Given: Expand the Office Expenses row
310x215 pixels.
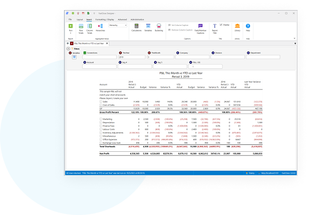Looking at the screenshot, I should [x=101, y=139].
